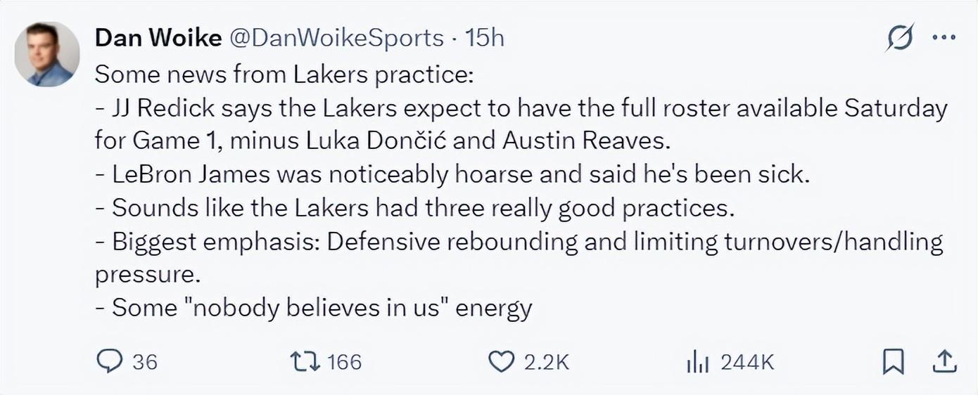Click the 166 reposts count
Image resolution: width=978 pixels, height=395 pixels.
pyautogui.click(x=345, y=362)
